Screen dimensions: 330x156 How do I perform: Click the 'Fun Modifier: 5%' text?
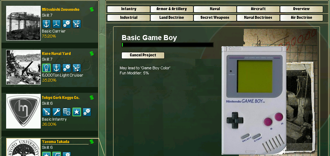[x=134, y=73]
